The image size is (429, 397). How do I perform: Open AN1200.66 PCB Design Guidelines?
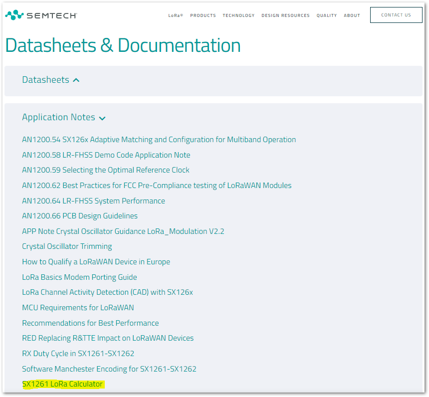80,216
